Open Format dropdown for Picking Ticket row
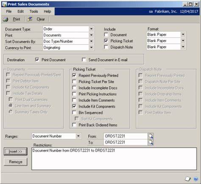This screenshot has width=201, height=184. (183, 41)
